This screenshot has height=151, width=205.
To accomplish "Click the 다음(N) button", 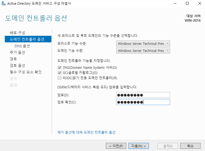I will pyautogui.click(x=138, y=146).
